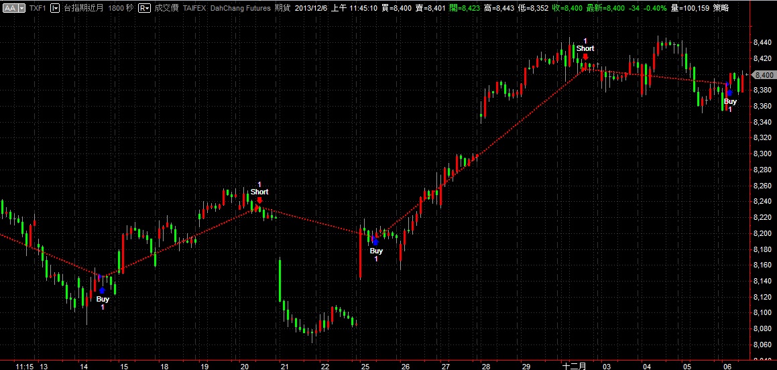This screenshot has height=370, width=777.
Task: Select the red Short arrow near 十二月
Action: pos(585,56)
